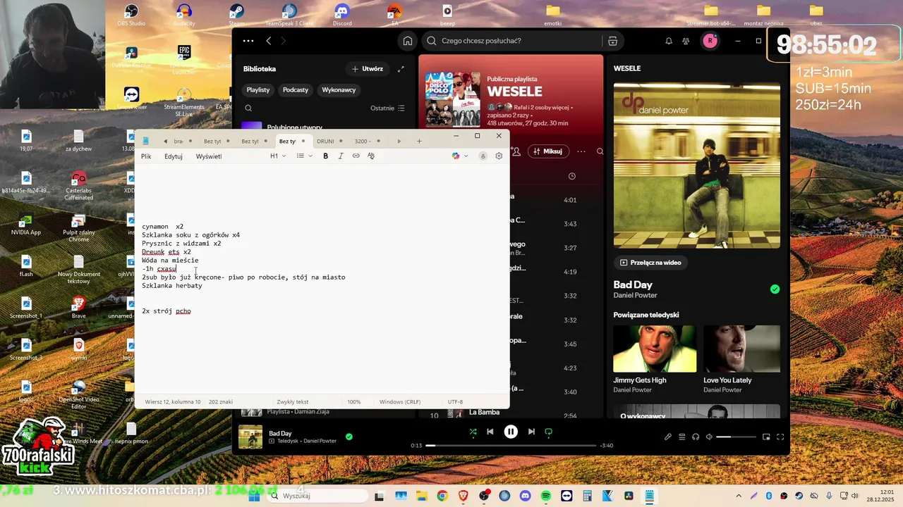Open Ostatnie sort dropdown in Spotify library
903x507 pixels.
[x=387, y=108]
